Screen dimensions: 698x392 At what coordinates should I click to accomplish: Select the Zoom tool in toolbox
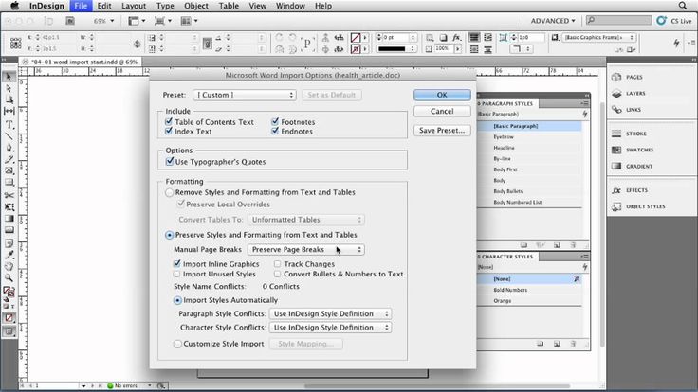pyautogui.click(x=9, y=277)
